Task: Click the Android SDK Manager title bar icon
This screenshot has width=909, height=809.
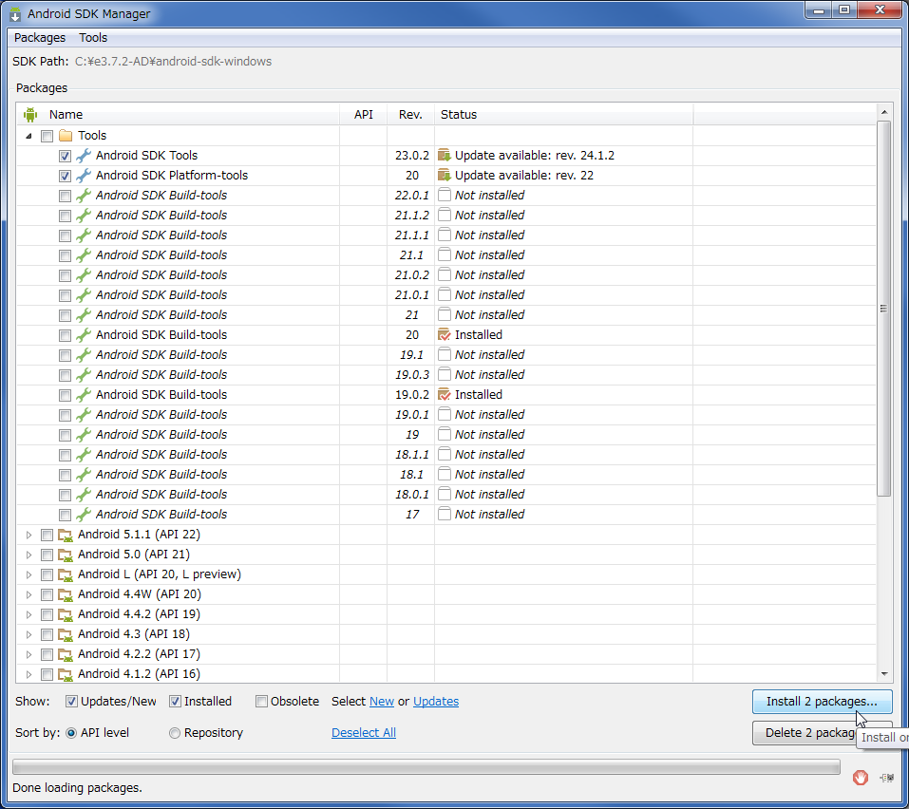Action: point(15,14)
